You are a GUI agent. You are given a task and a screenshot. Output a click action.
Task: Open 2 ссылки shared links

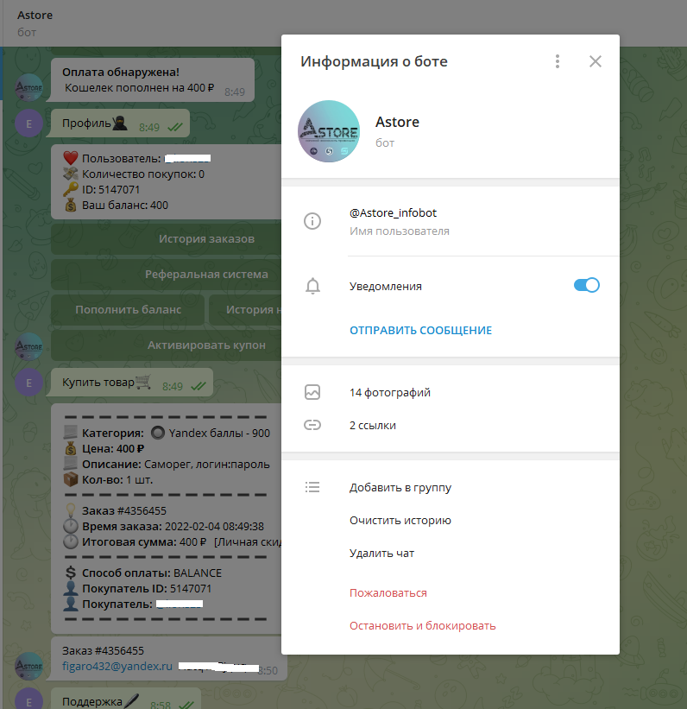[x=373, y=426]
